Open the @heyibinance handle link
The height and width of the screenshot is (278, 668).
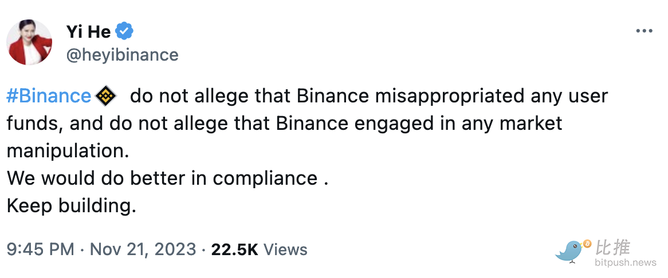(123, 55)
